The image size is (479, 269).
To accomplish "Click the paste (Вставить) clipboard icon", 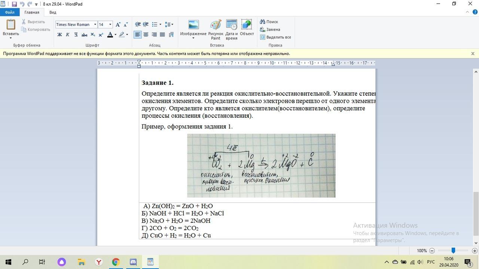I will point(10,25).
